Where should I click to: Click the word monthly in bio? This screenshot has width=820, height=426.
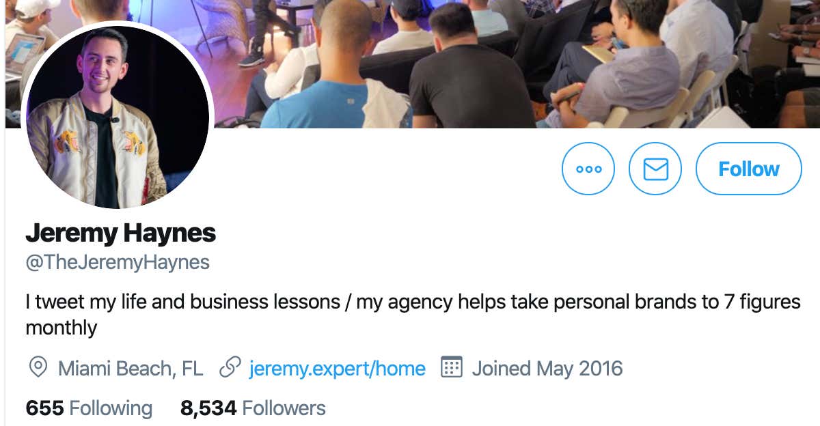point(61,328)
